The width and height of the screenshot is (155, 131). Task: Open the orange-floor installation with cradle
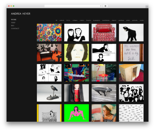49,53
